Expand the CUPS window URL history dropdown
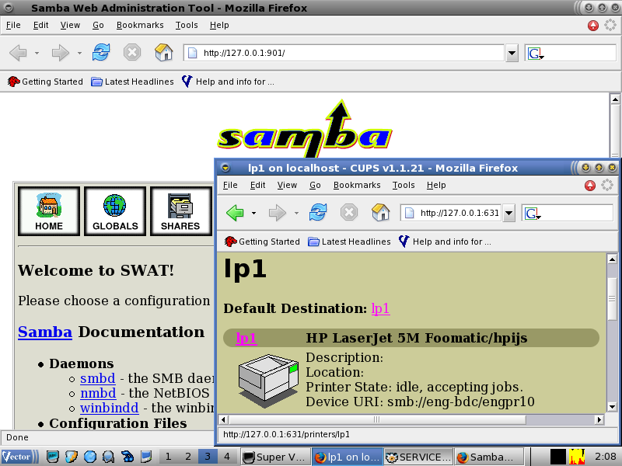The height and width of the screenshot is (466, 622). click(x=508, y=213)
